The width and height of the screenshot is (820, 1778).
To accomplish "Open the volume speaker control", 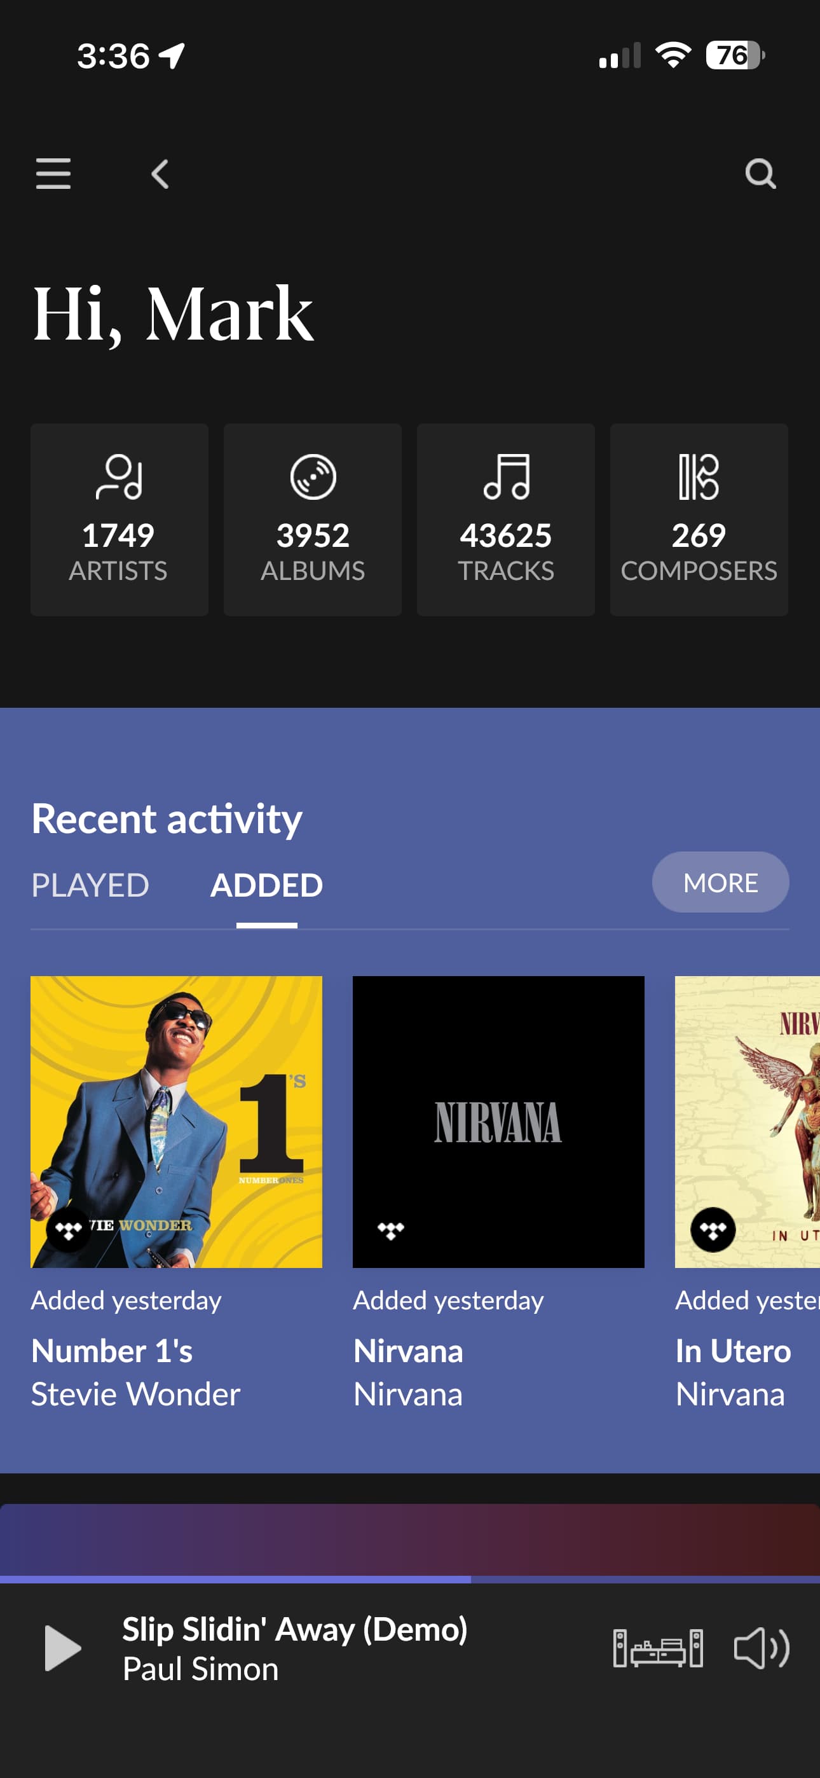I will click(x=761, y=1648).
